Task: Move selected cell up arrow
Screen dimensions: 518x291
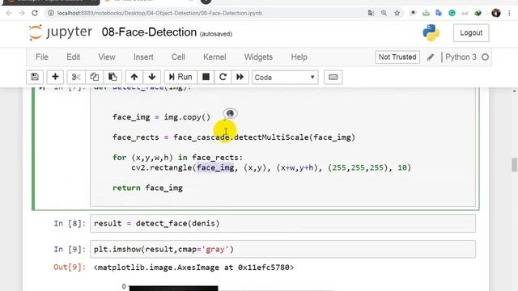Action: (x=134, y=78)
